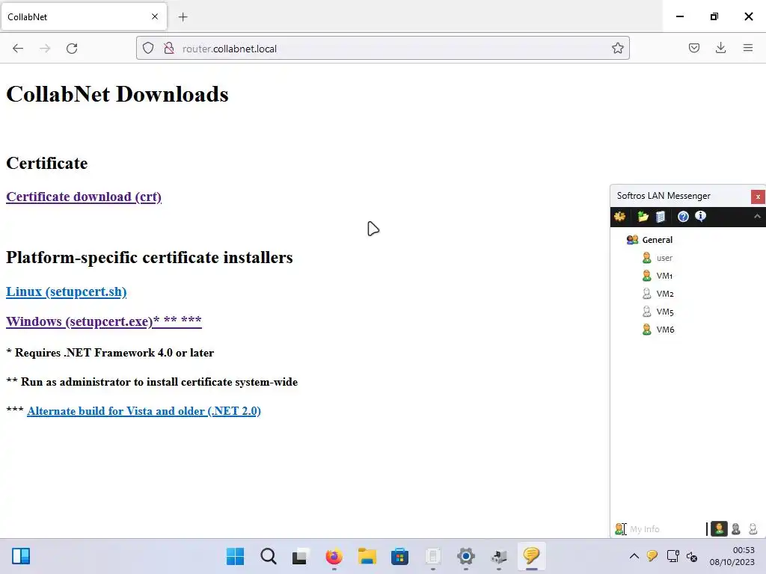This screenshot has width=766, height=574.
Task: Open Certificate download (crt) link
Action: [84, 197]
